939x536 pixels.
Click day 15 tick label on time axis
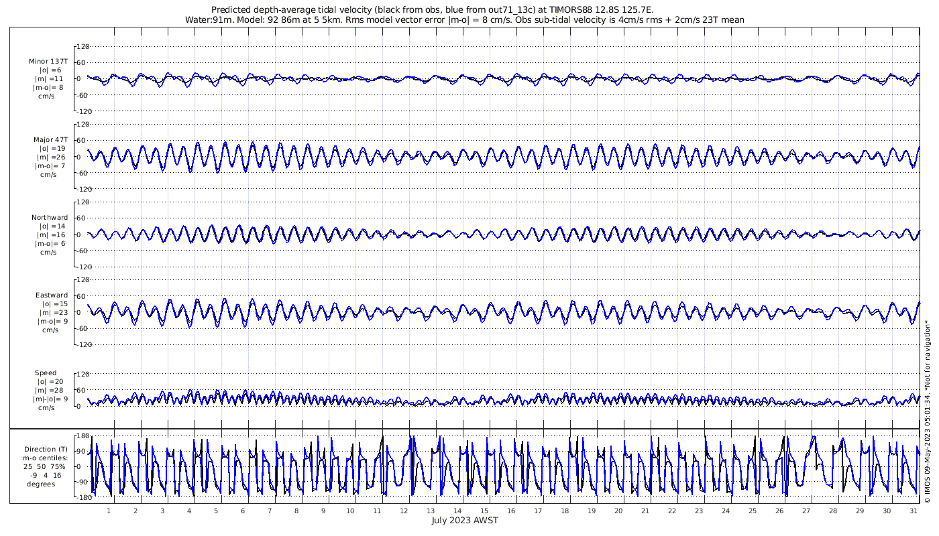click(x=484, y=511)
